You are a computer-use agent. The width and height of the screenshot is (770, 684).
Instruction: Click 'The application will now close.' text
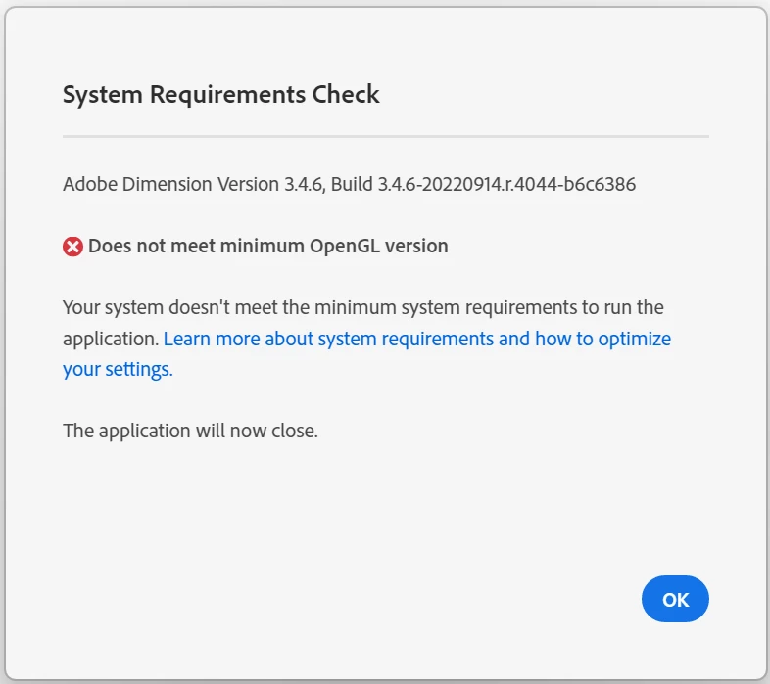click(190, 431)
